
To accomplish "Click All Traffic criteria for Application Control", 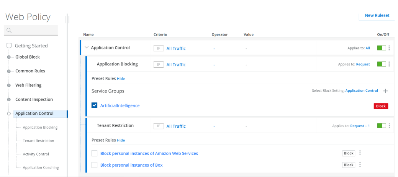I will click(176, 49).
